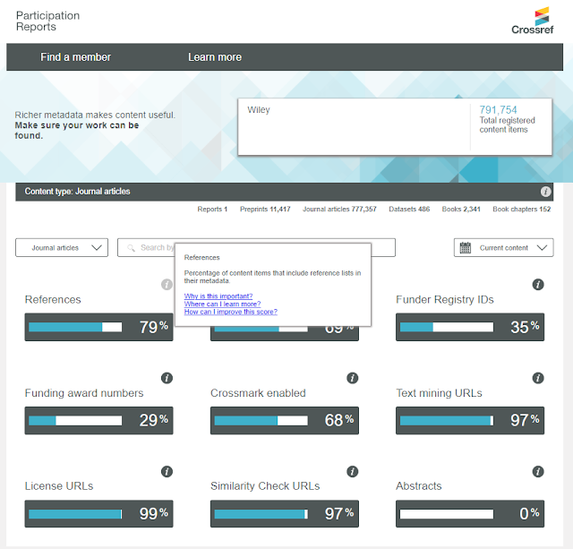Select the Books 2,341 content type
573x549 pixels.
point(461,209)
